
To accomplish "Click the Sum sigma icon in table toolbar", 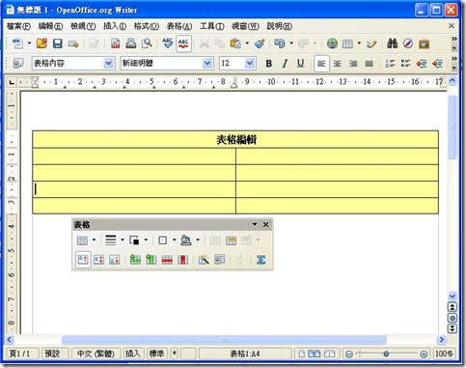I will tap(261, 260).
